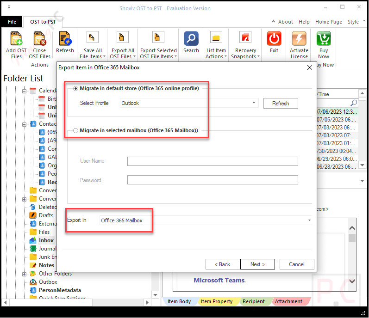The width and height of the screenshot is (369, 318).
Task: Click the Cancel button
Action: click(x=297, y=264)
